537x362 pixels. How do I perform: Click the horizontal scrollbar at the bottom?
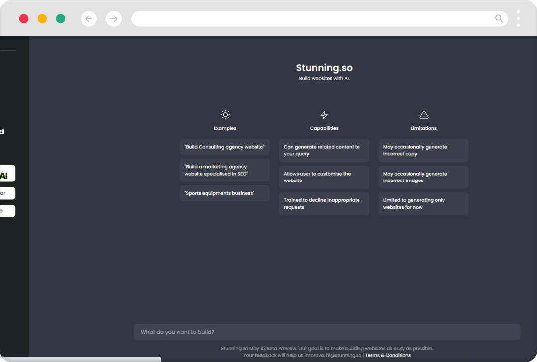[80, 359]
